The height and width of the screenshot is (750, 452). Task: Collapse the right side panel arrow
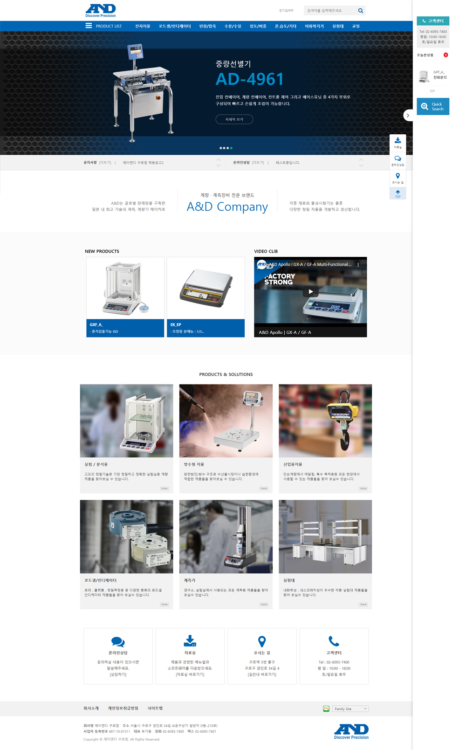(408, 115)
